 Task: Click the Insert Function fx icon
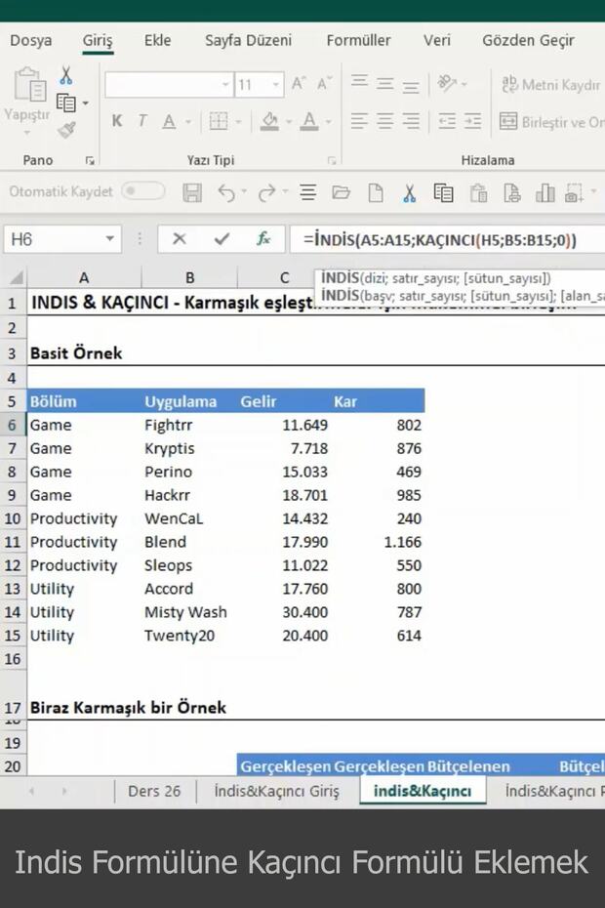[263, 238]
